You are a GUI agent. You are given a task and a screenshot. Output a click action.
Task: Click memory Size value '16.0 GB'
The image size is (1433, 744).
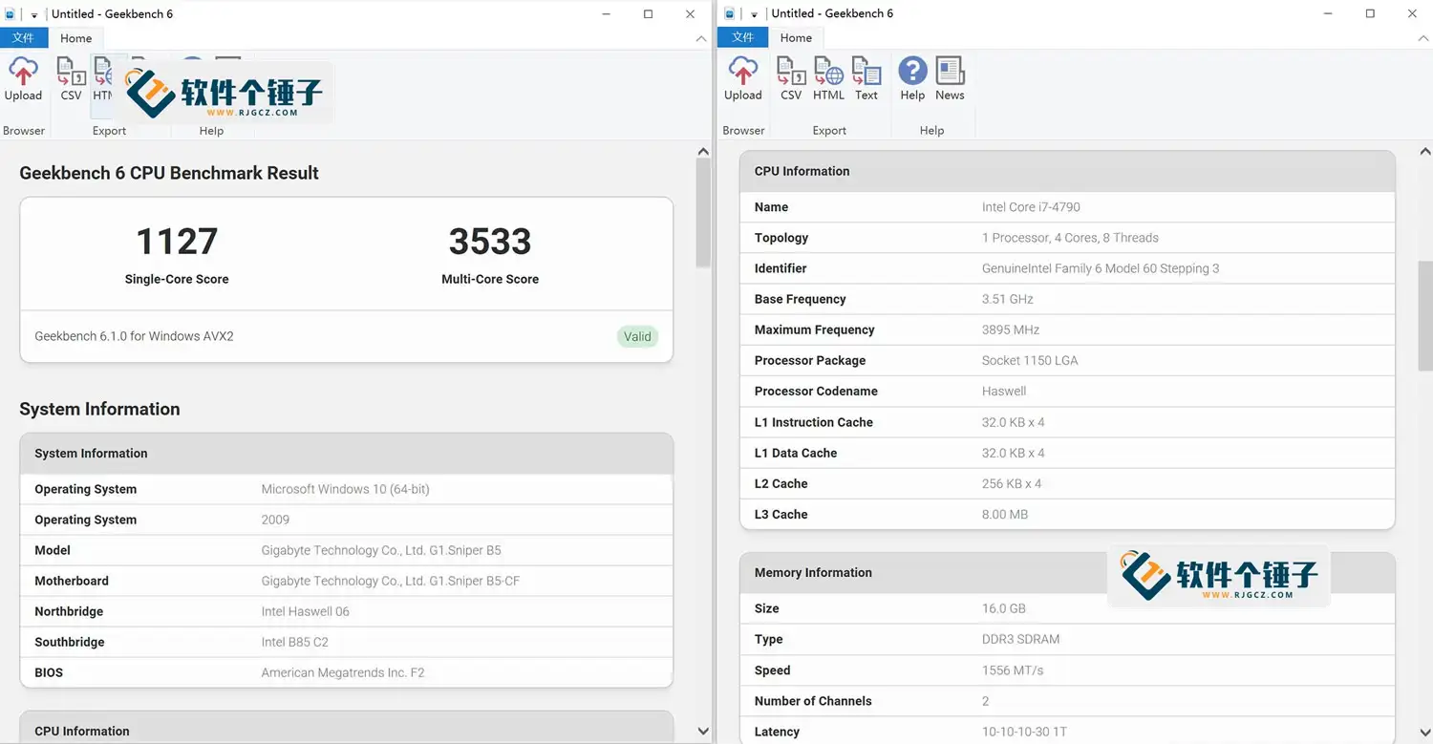click(x=1004, y=608)
